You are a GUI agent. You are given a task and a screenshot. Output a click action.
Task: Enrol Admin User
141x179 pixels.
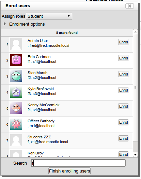pyautogui.click(x=124, y=42)
